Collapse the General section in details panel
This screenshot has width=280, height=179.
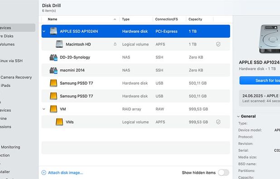238,116
